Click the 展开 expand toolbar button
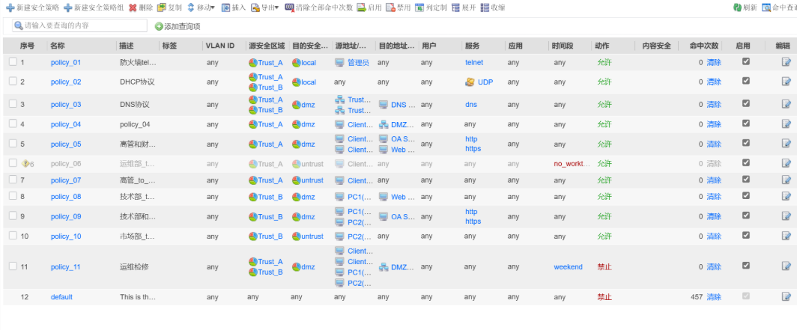The width and height of the screenshot is (797, 330). pos(464,7)
